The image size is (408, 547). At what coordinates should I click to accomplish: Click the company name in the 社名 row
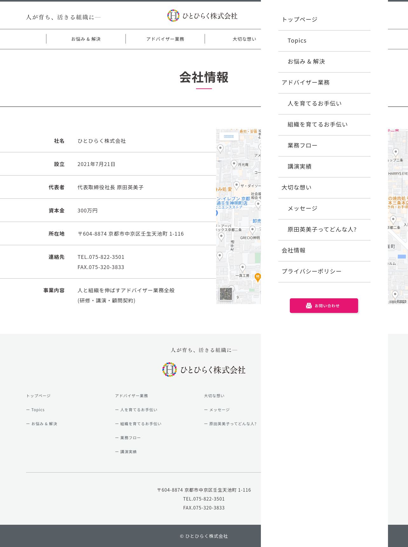pyautogui.click(x=102, y=141)
